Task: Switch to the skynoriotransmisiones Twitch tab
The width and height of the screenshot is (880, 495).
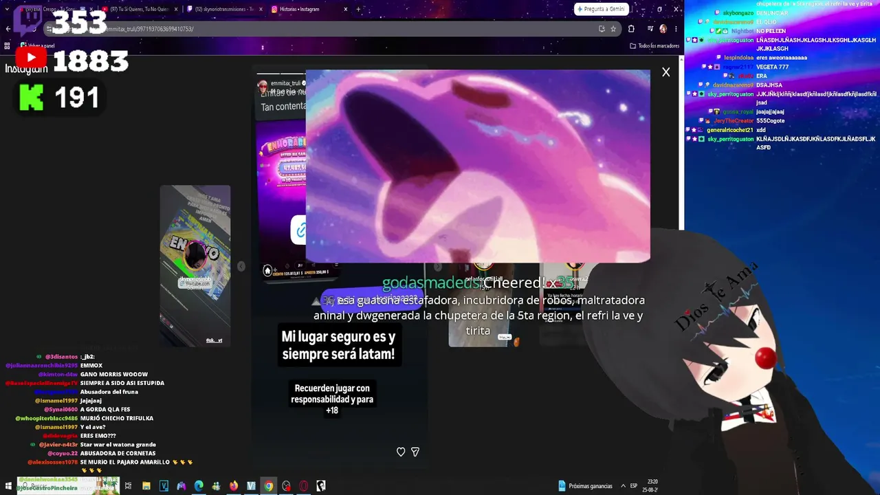Action: 225,9
